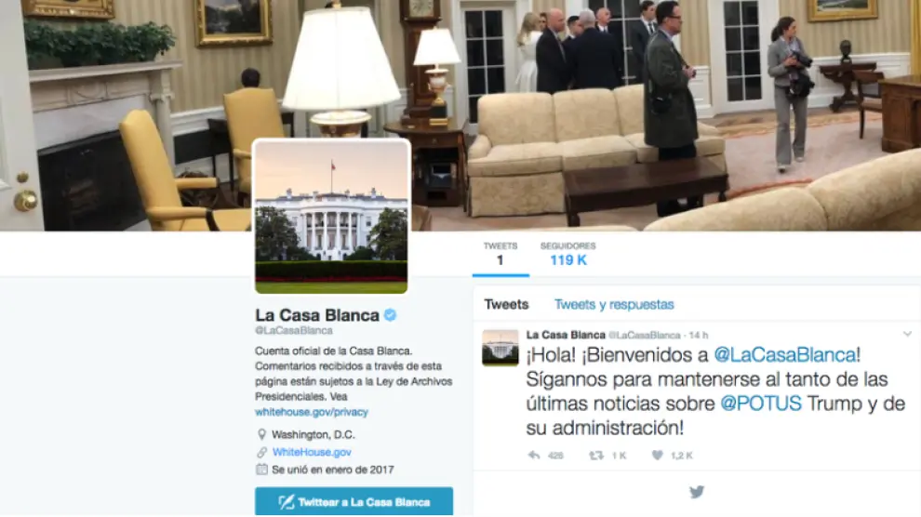Visit the WhiteHouse.gov website link

[x=312, y=453]
